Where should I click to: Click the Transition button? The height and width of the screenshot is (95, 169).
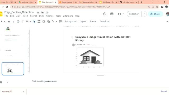pos(105,21)
